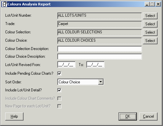Viewport: 163px width, 126px height.
Task: Click Select next to Colour Choice
Action: pos(150,41)
